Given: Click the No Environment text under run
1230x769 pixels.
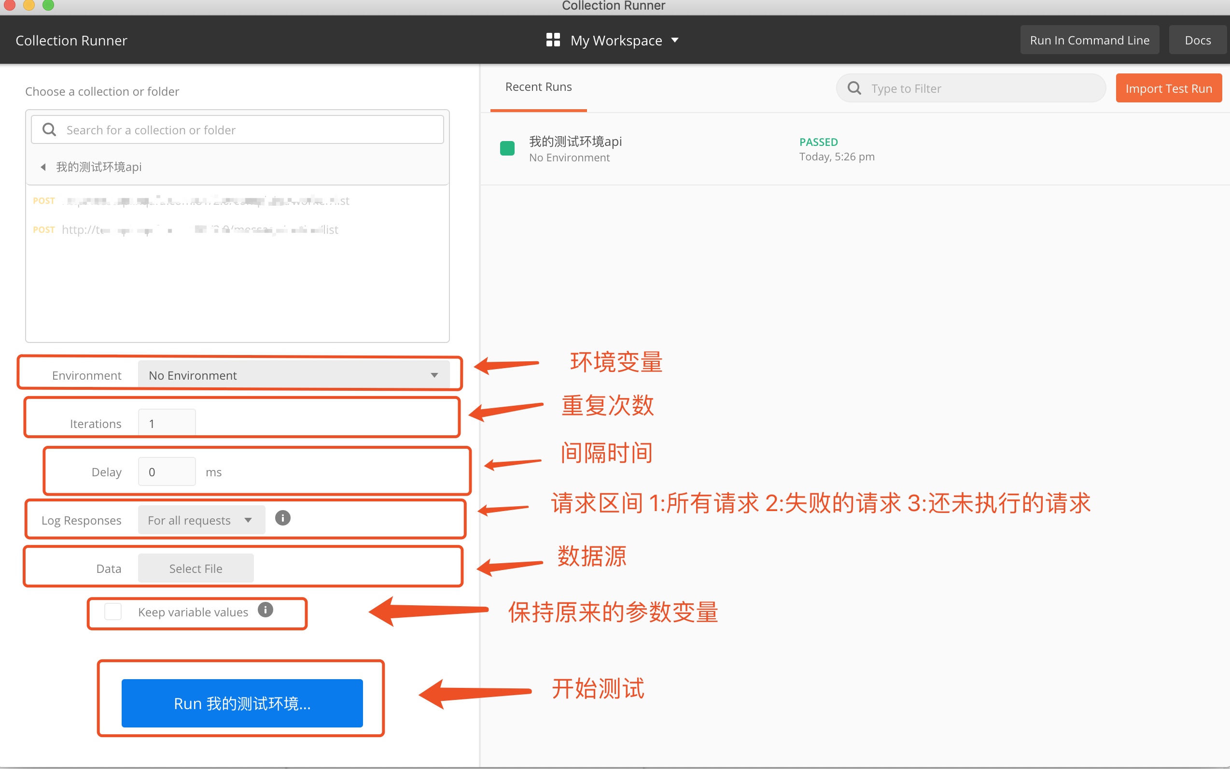Looking at the screenshot, I should click(x=569, y=157).
